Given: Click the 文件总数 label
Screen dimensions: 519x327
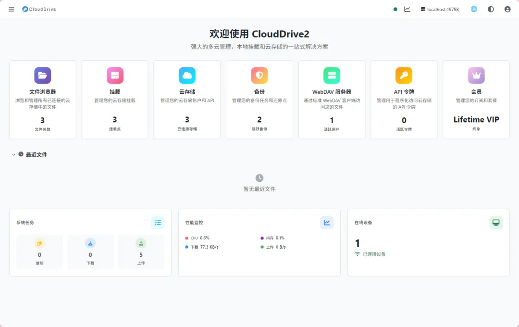Looking at the screenshot, I should click(43, 129).
